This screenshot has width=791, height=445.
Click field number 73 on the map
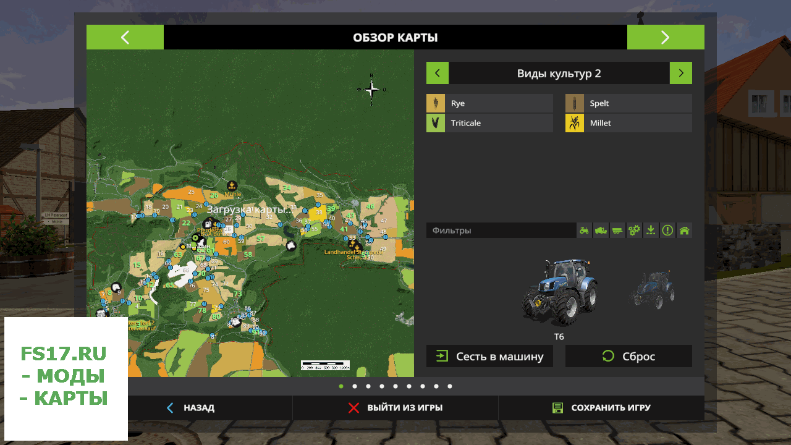(237, 294)
